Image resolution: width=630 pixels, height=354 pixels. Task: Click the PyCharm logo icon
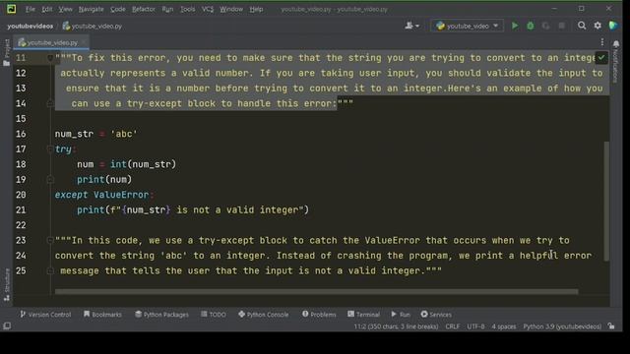tap(11, 9)
